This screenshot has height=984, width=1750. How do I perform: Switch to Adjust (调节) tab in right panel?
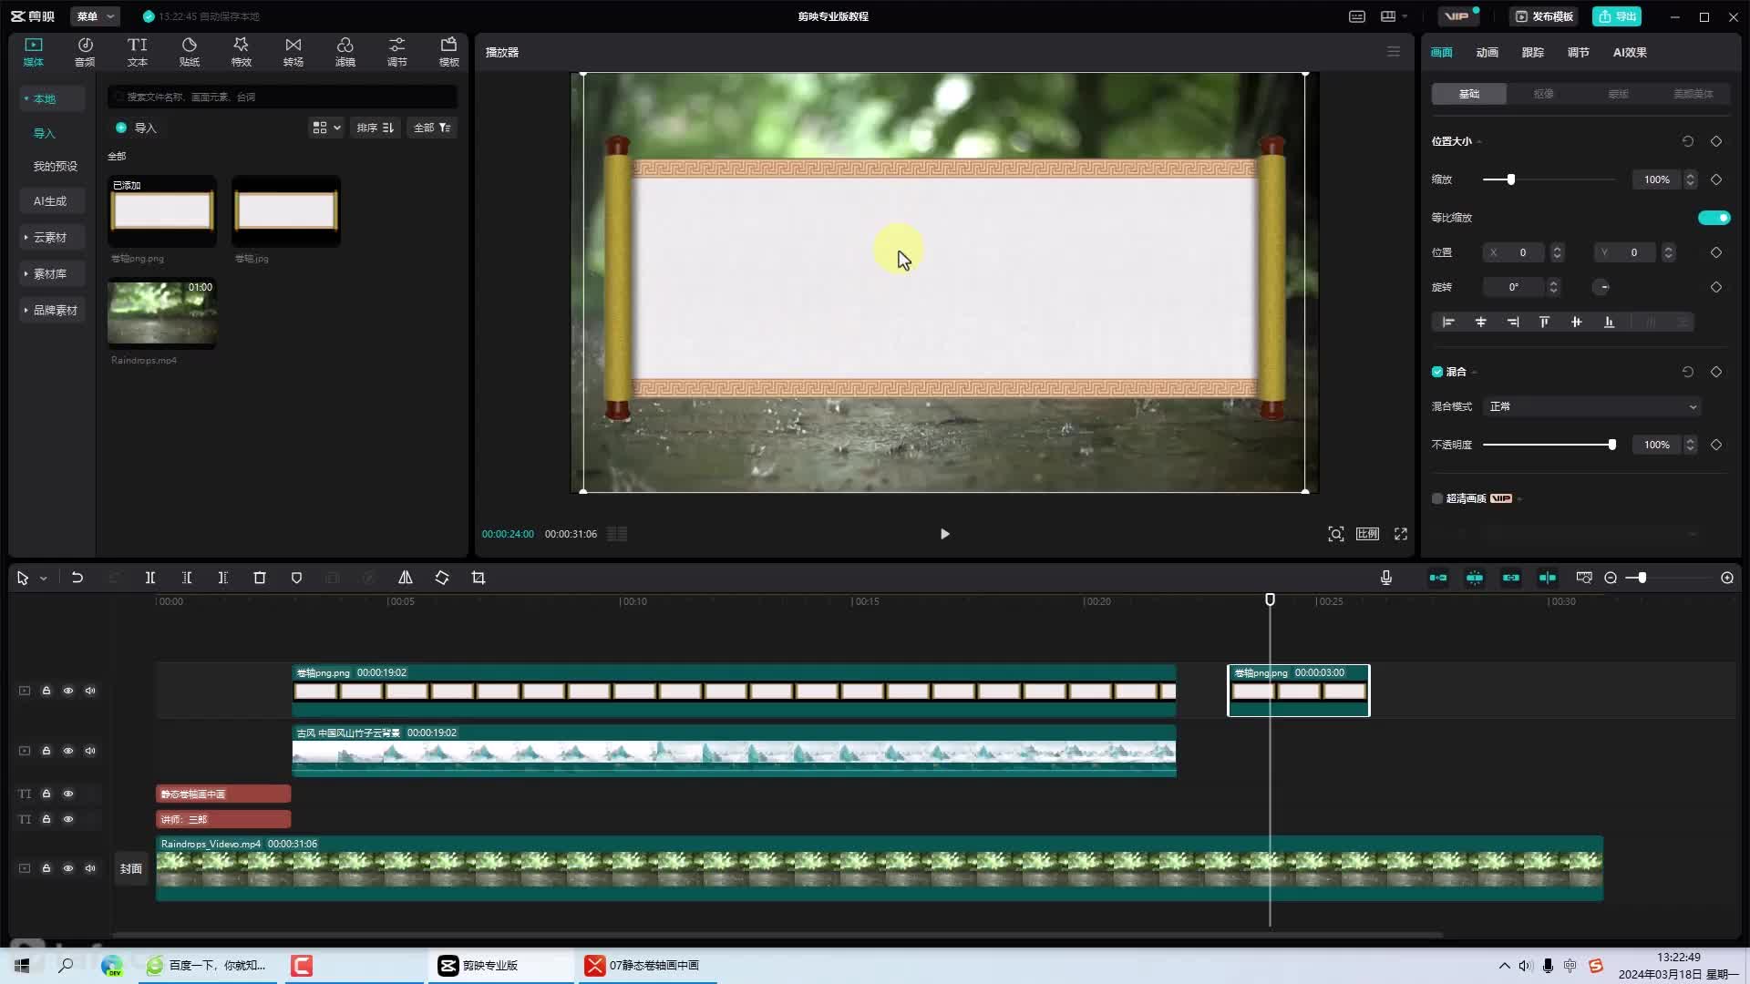(x=1578, y=52)
